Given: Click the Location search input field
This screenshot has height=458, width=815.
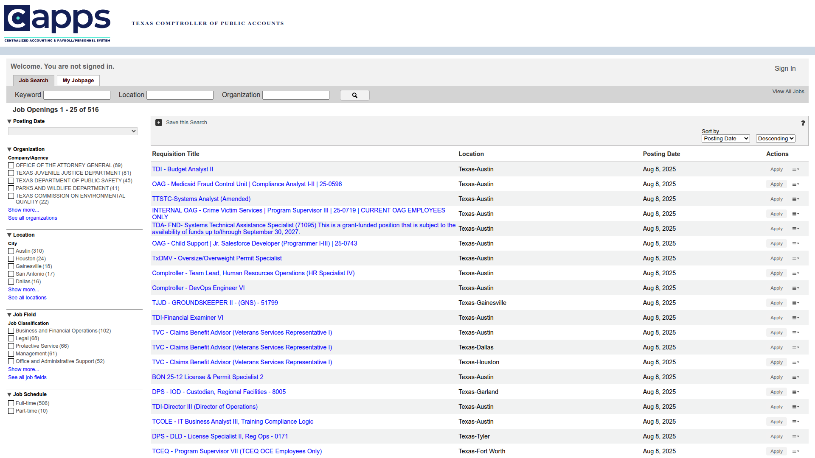Looking at the screenshot, I should click(180, 95).
